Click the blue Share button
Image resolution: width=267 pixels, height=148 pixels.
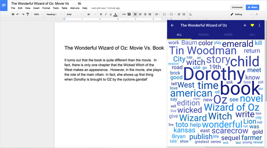tap(252, 7)
